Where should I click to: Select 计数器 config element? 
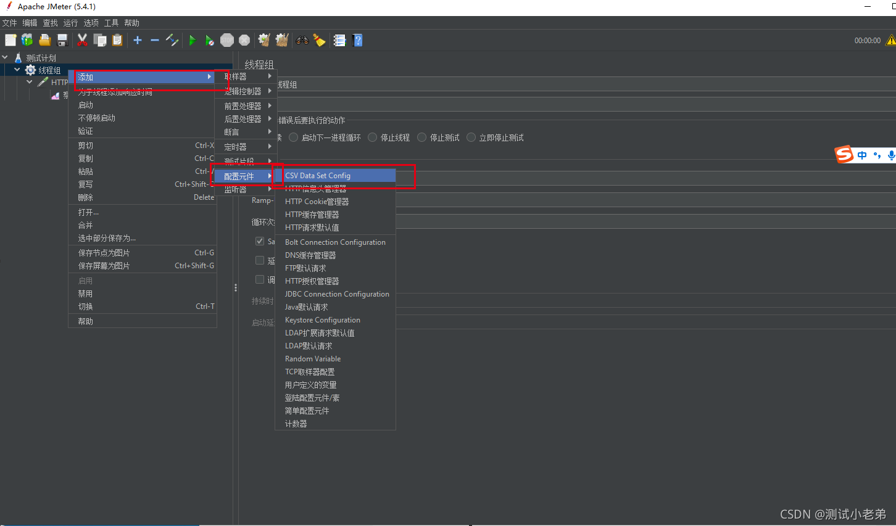335,424
